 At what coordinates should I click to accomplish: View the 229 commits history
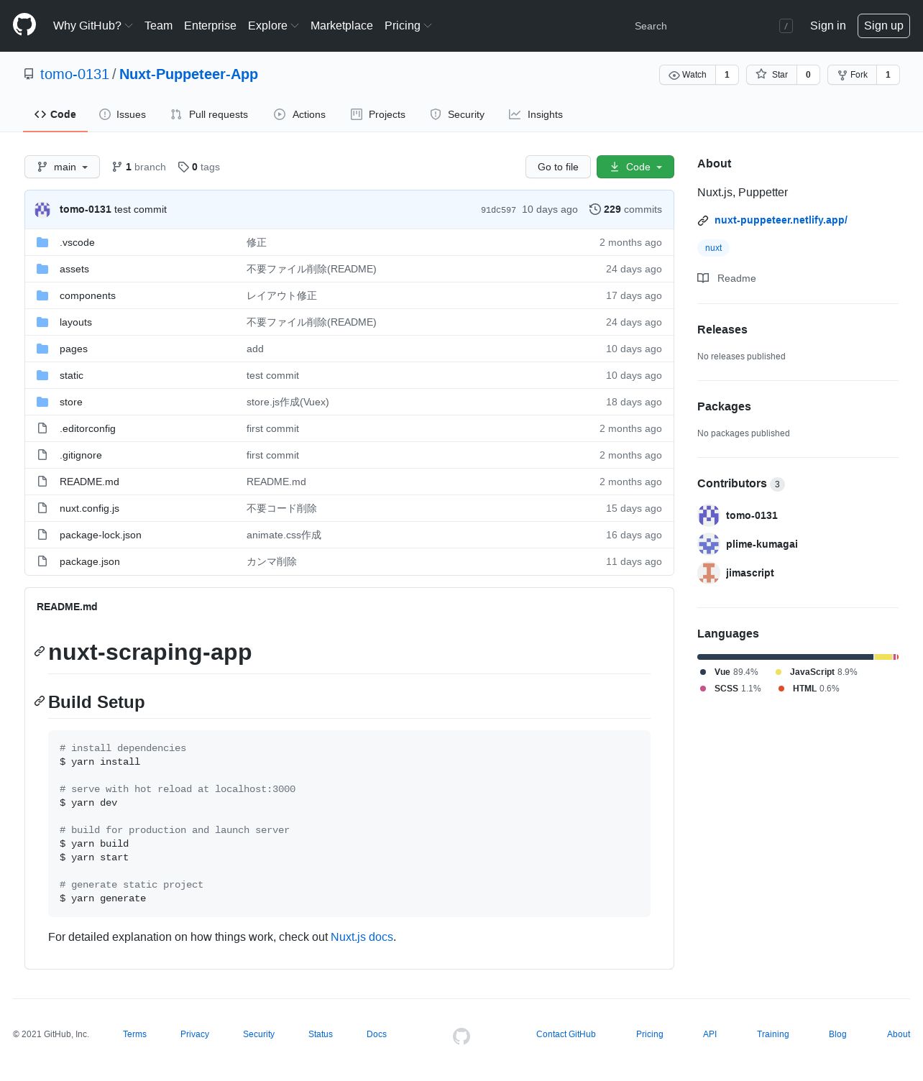625,209
